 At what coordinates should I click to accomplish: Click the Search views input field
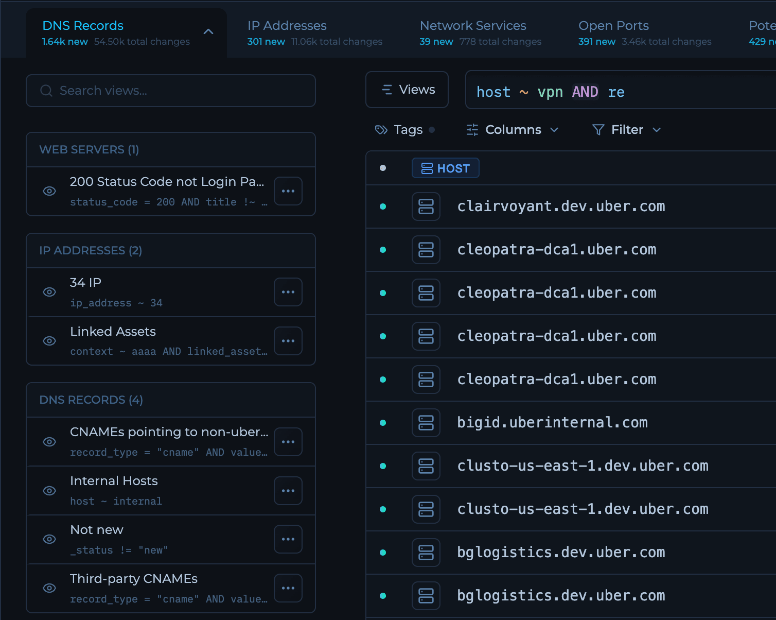[171, 91]
